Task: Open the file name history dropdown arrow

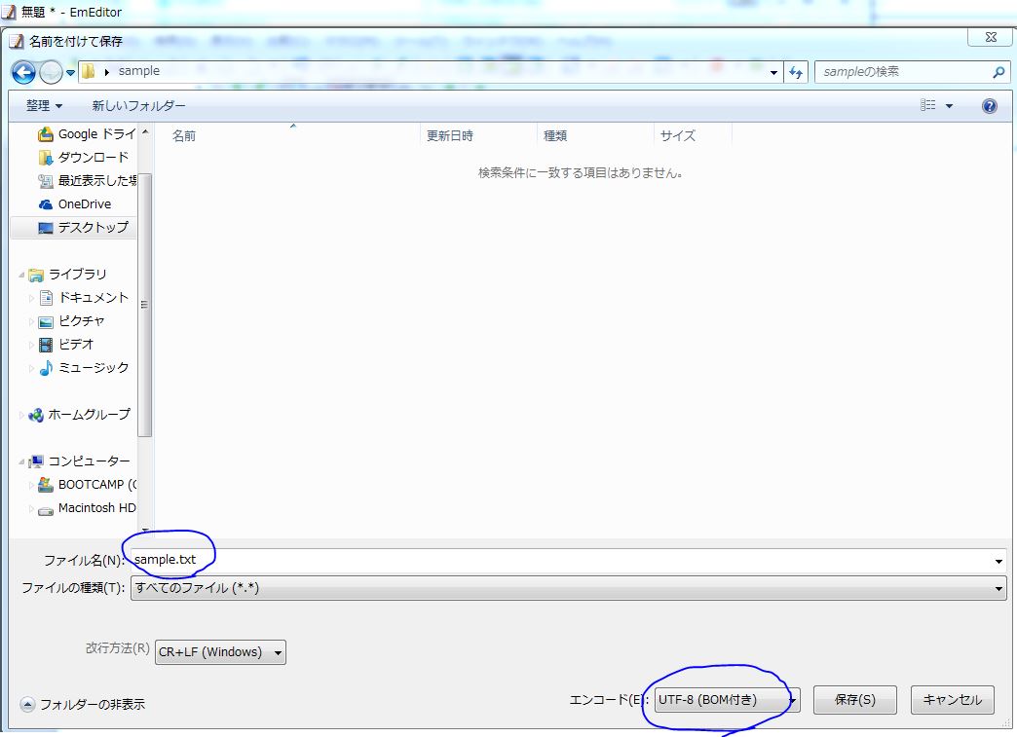Action: 998,561
